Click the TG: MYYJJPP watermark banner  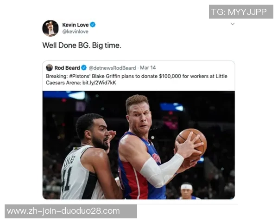tap(241, 12)
